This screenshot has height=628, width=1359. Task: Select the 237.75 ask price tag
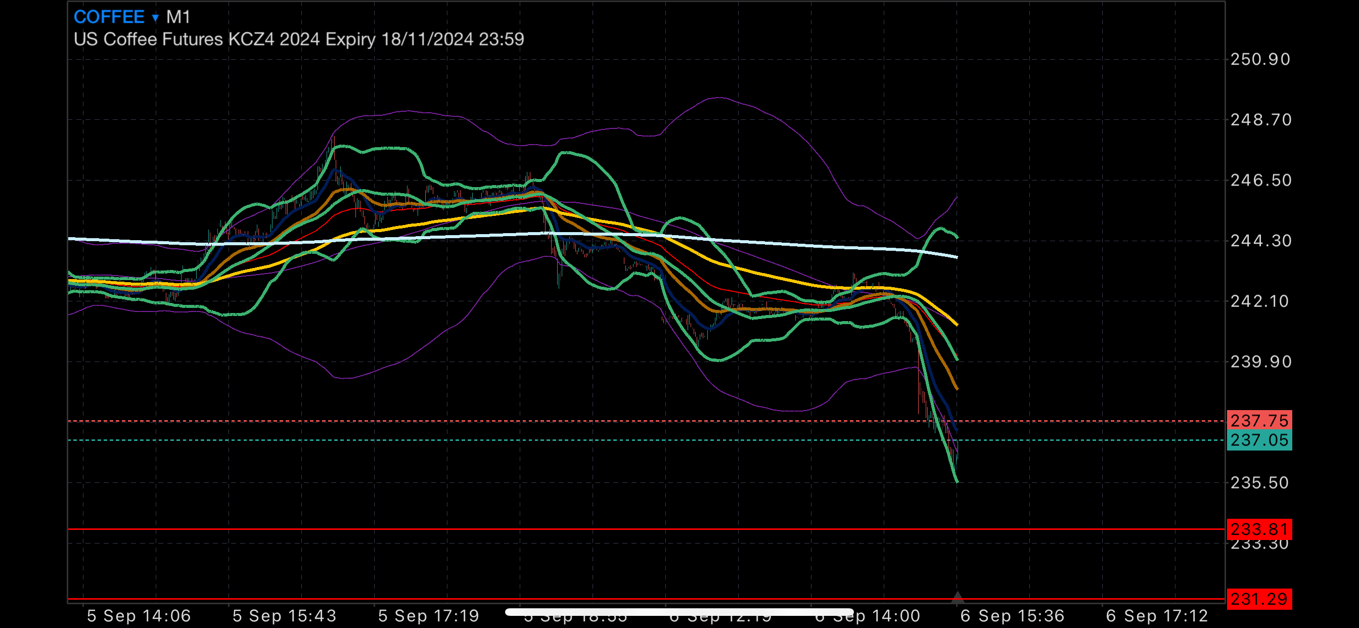coord(1259,421)
